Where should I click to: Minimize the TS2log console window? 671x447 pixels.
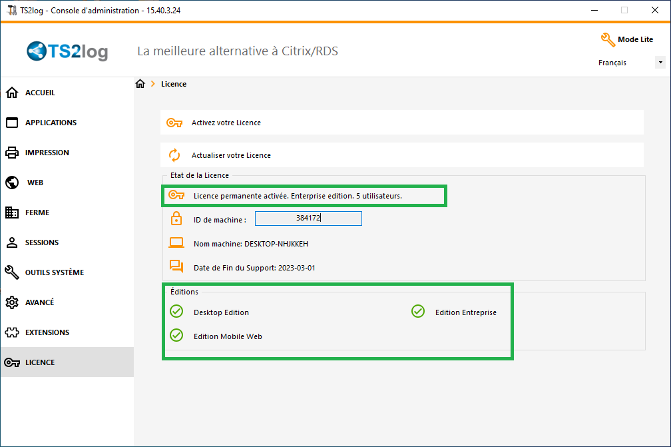(594, 10)
